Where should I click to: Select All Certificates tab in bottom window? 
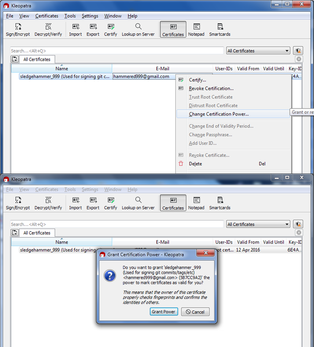pyautogui.click(x=37, y=233)
